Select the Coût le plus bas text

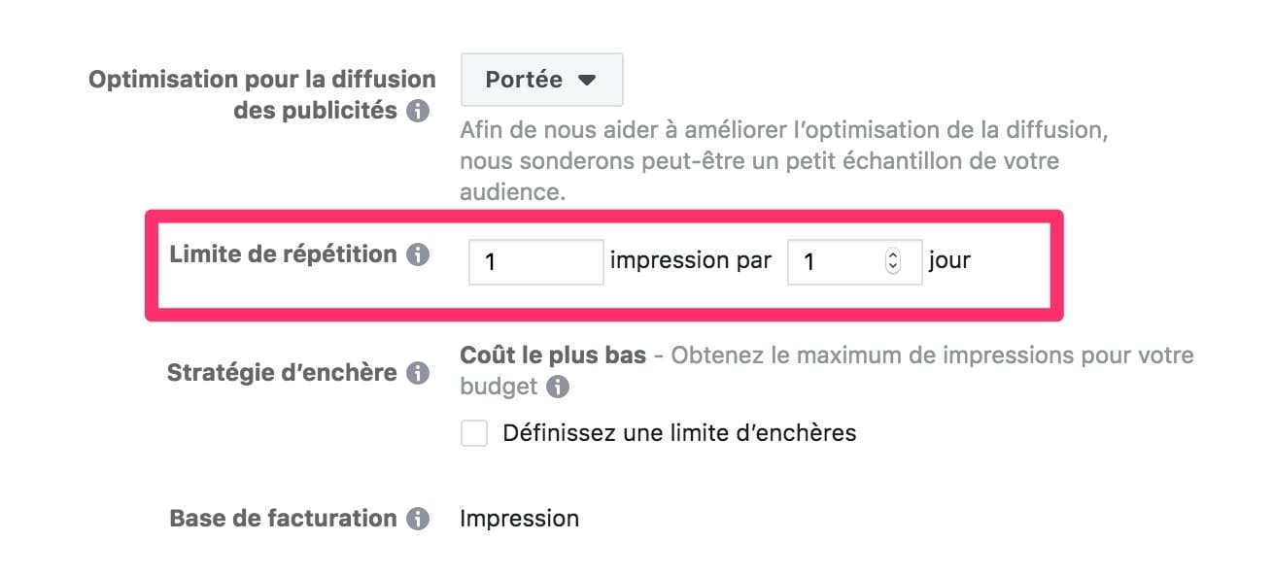pyautogui.click(x=553, y=355)
